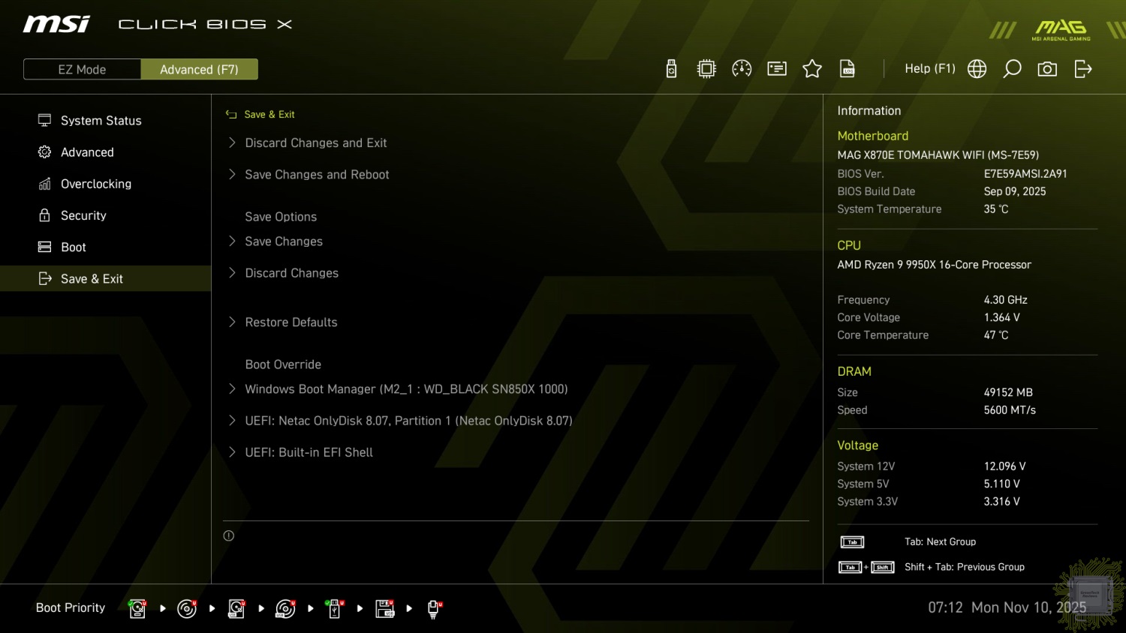Viewport: 1126px width, 633px height.
Task: Open Overclocking in the sidebar menu
Action: pos(95,184)
